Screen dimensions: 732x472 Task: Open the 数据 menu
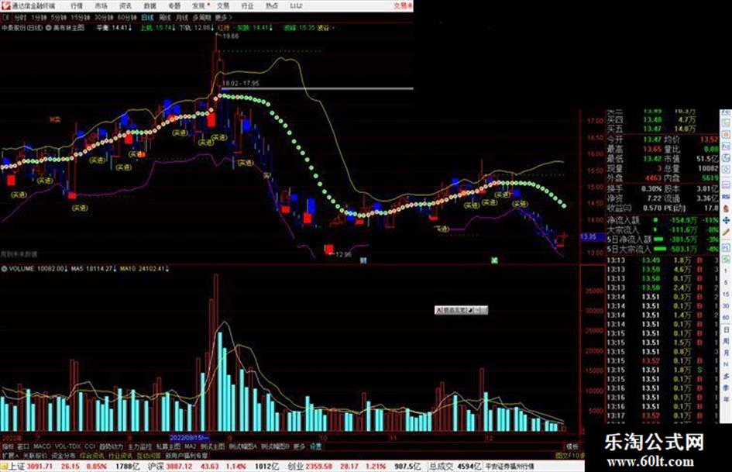(x=149, y=6)
